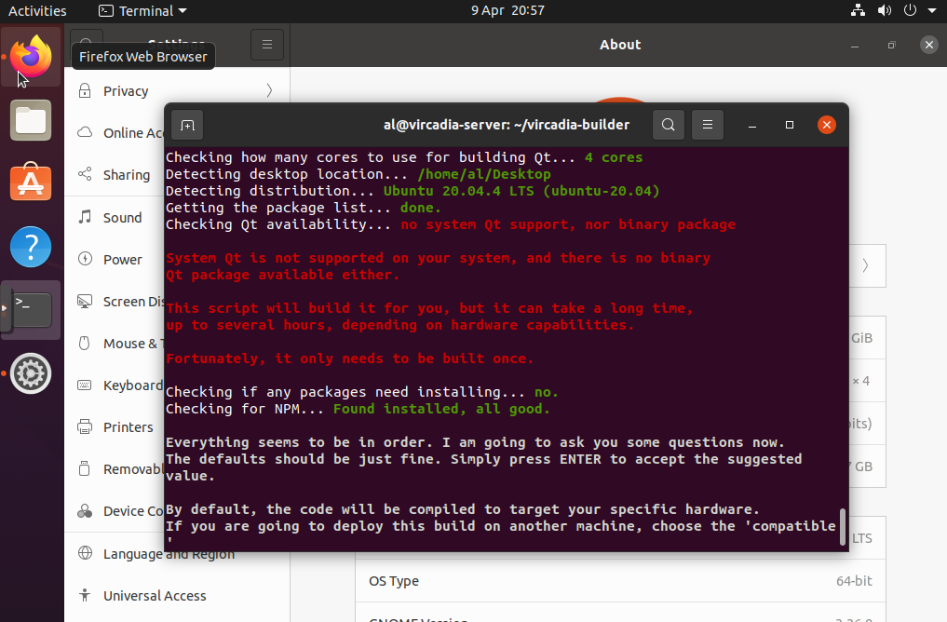Click 'Found installed, all good.' in terminal
This screenshot has width=947, height=622.
coord(441,409)
